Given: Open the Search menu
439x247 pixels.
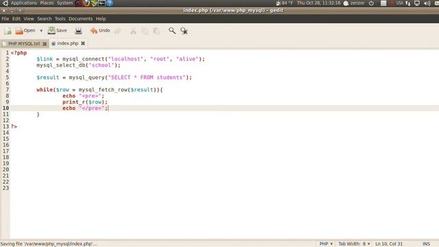Looking at the screenshot, I should pos(45,19).
